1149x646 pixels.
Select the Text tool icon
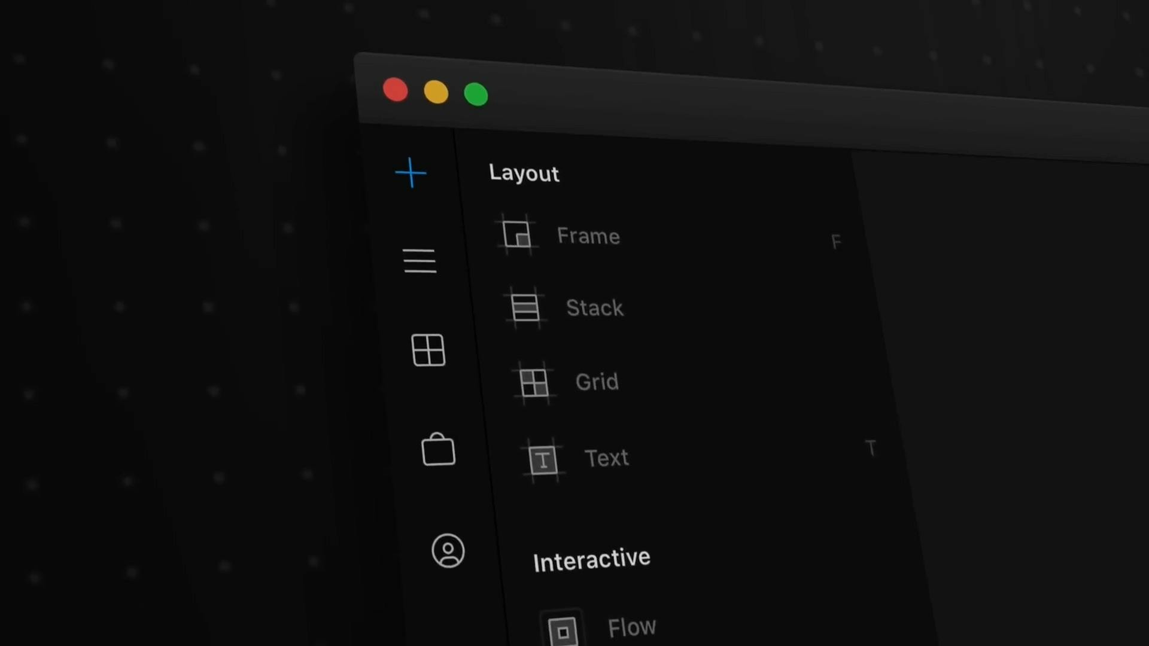tap(543, 460)
